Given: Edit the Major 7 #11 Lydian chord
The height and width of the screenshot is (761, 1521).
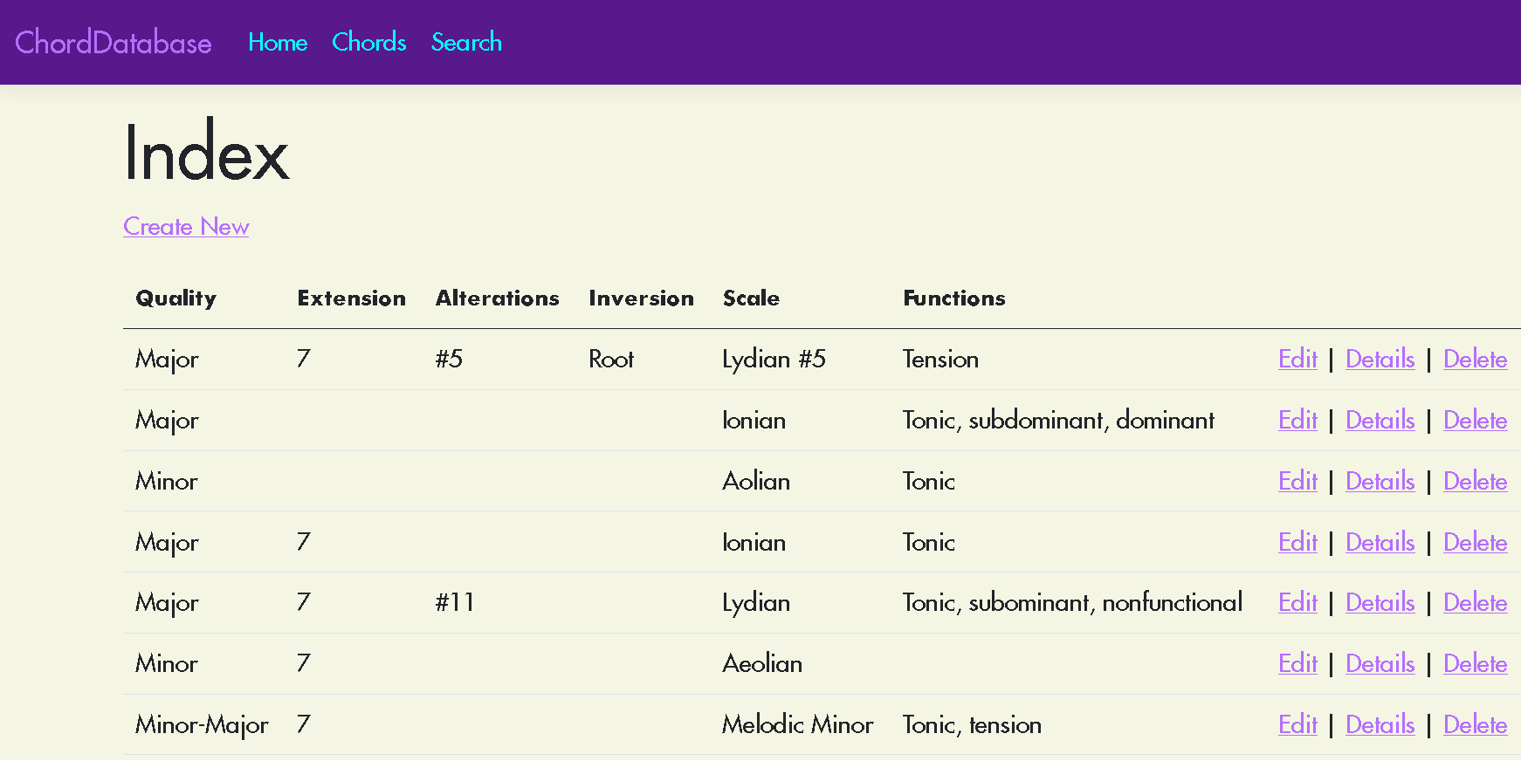Looking at the screenshot, I should point(1297,602).
